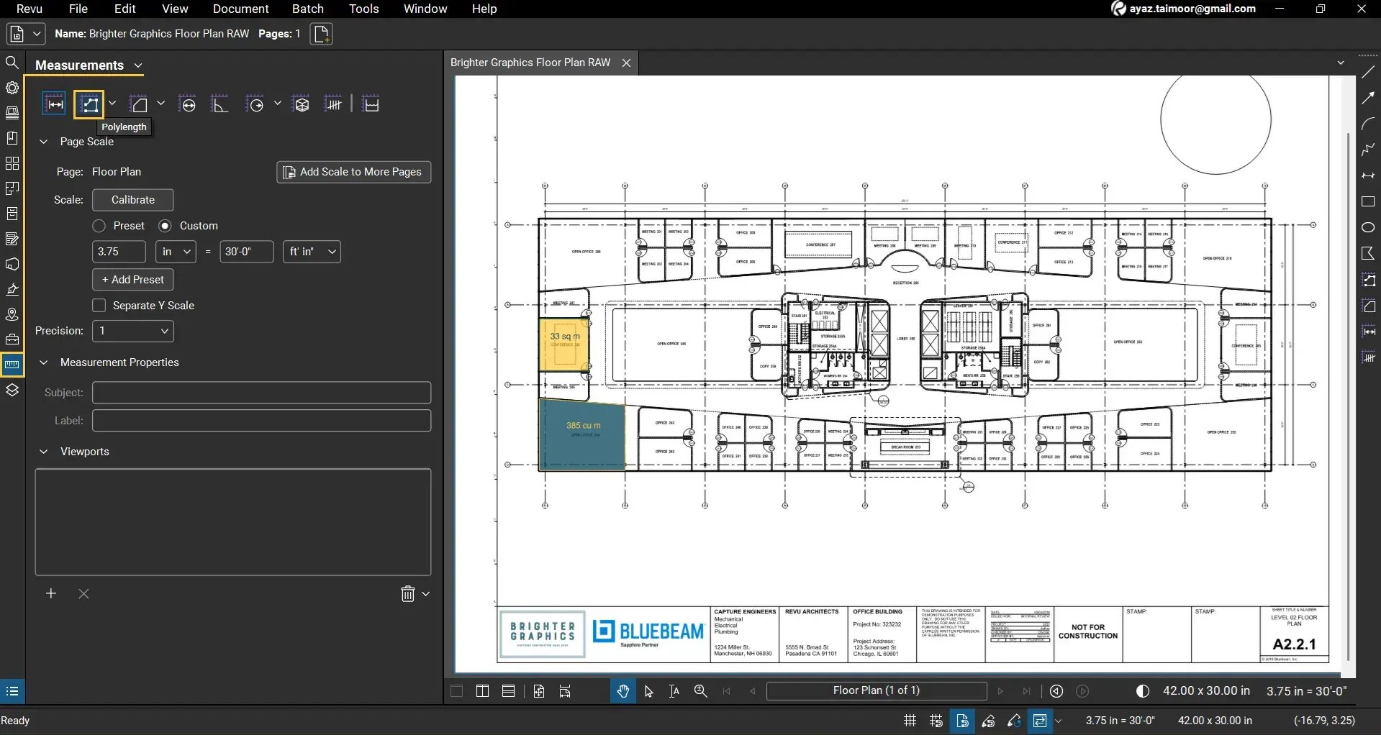This screenshot has height=735, width=1381.
Task: Select the Polylength measurement tool
Action: 89,104
